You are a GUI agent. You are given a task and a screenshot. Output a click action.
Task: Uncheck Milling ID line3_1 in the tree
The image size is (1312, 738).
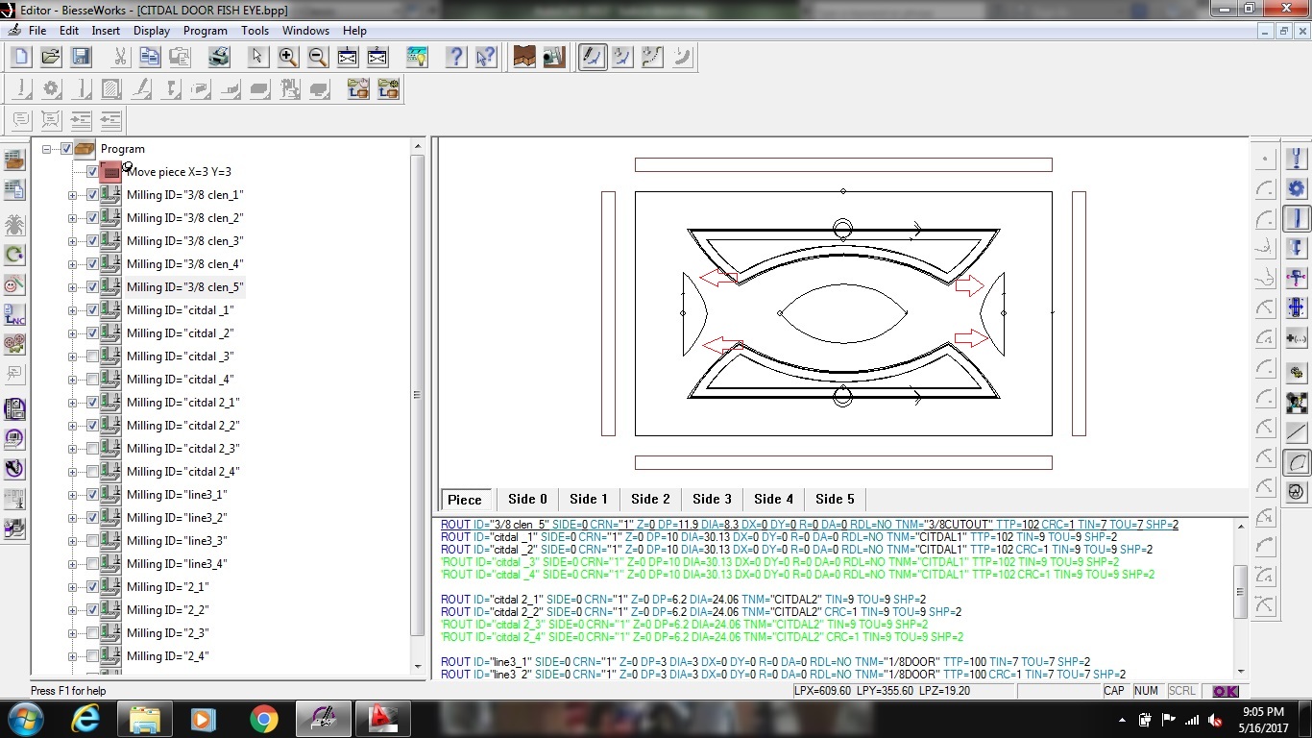tap(92, 495)
